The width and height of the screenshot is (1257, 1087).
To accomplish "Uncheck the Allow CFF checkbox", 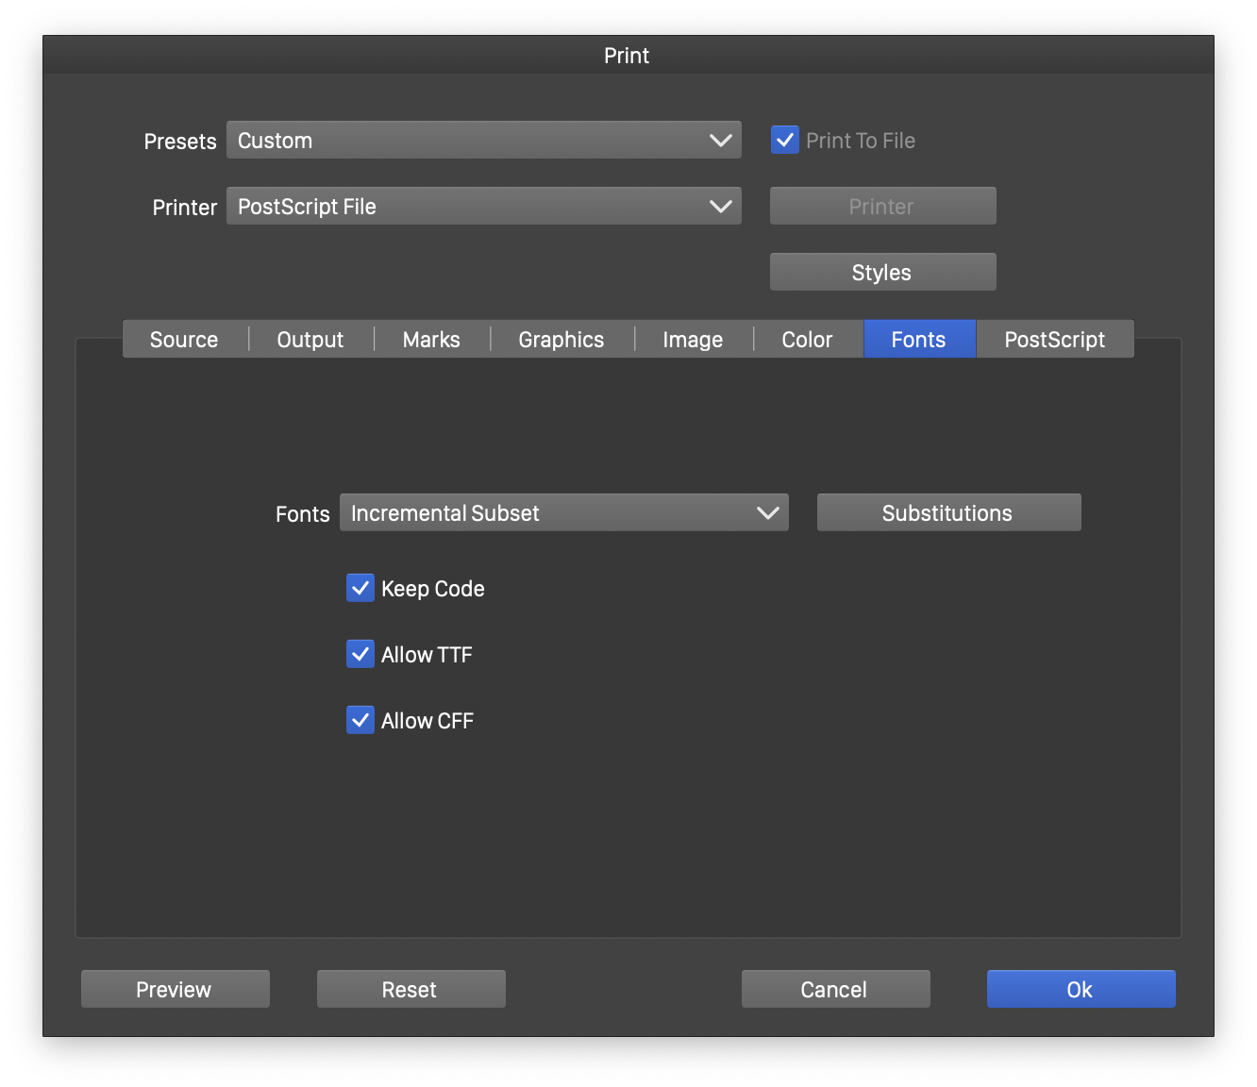I will tap(360, 721).
